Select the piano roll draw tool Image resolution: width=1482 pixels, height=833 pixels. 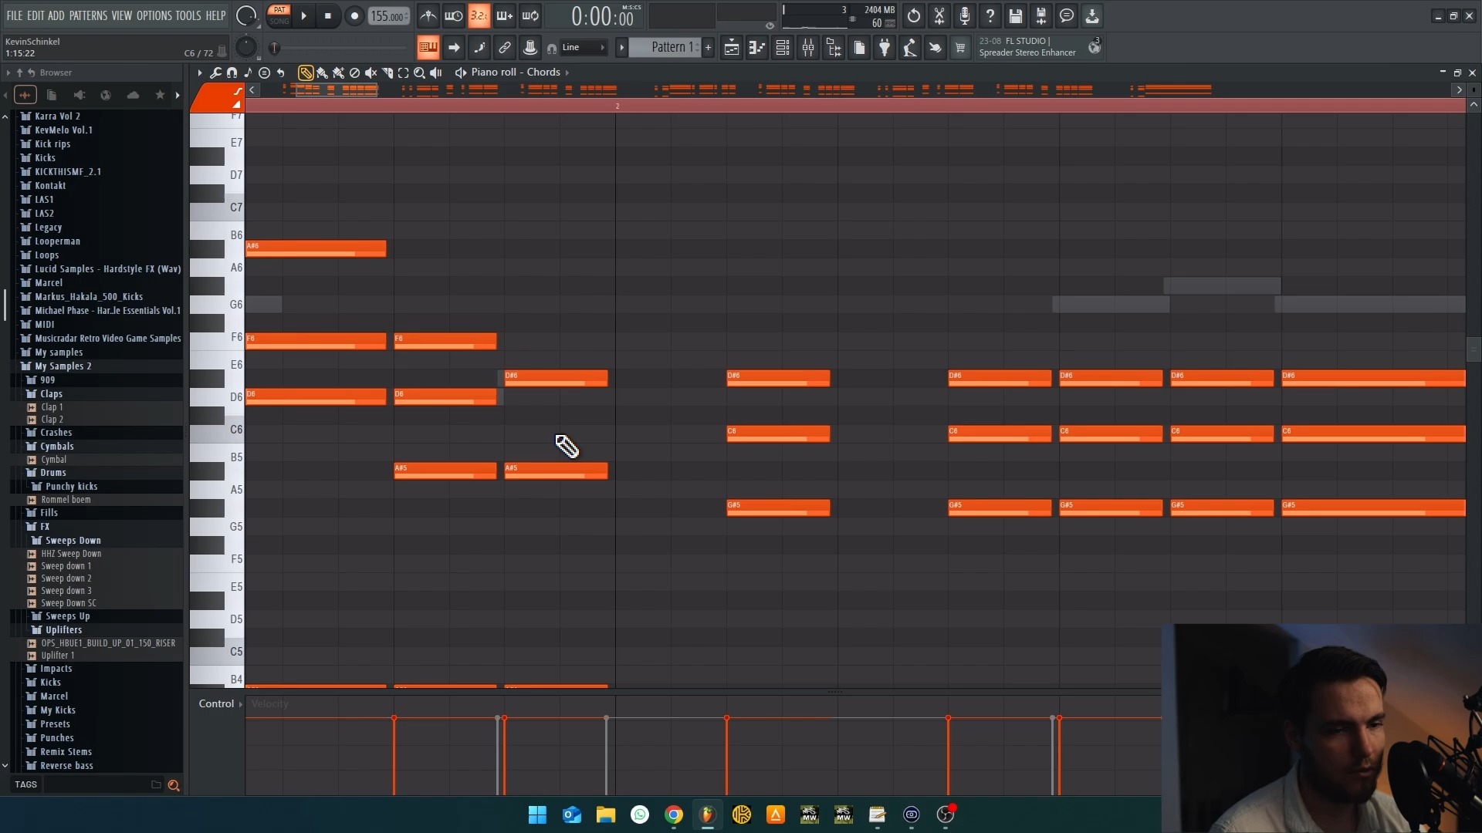[306, 73]
